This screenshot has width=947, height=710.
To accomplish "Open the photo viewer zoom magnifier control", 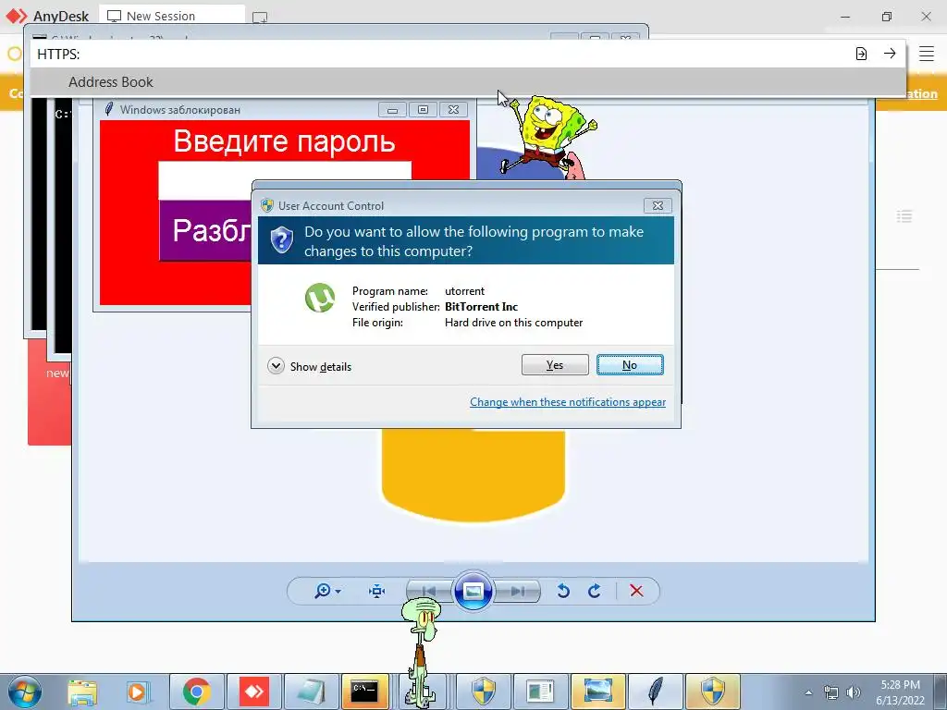I will (x=326, y=591).
